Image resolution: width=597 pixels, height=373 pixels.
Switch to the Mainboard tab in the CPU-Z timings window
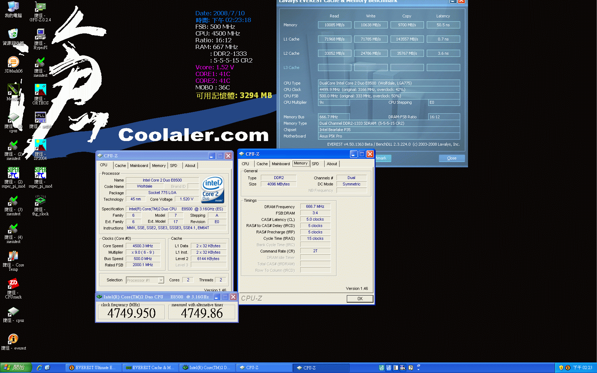pyautogui.click(x=281, y=164)
